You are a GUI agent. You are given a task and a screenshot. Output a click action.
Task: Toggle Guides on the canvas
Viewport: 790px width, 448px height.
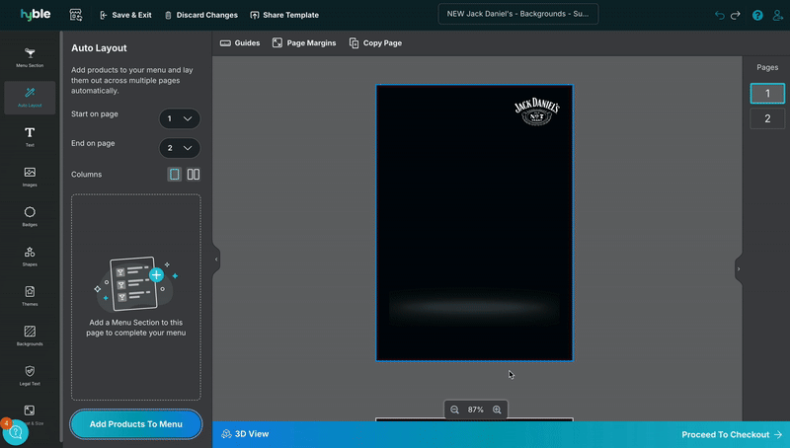coord(240,42)
